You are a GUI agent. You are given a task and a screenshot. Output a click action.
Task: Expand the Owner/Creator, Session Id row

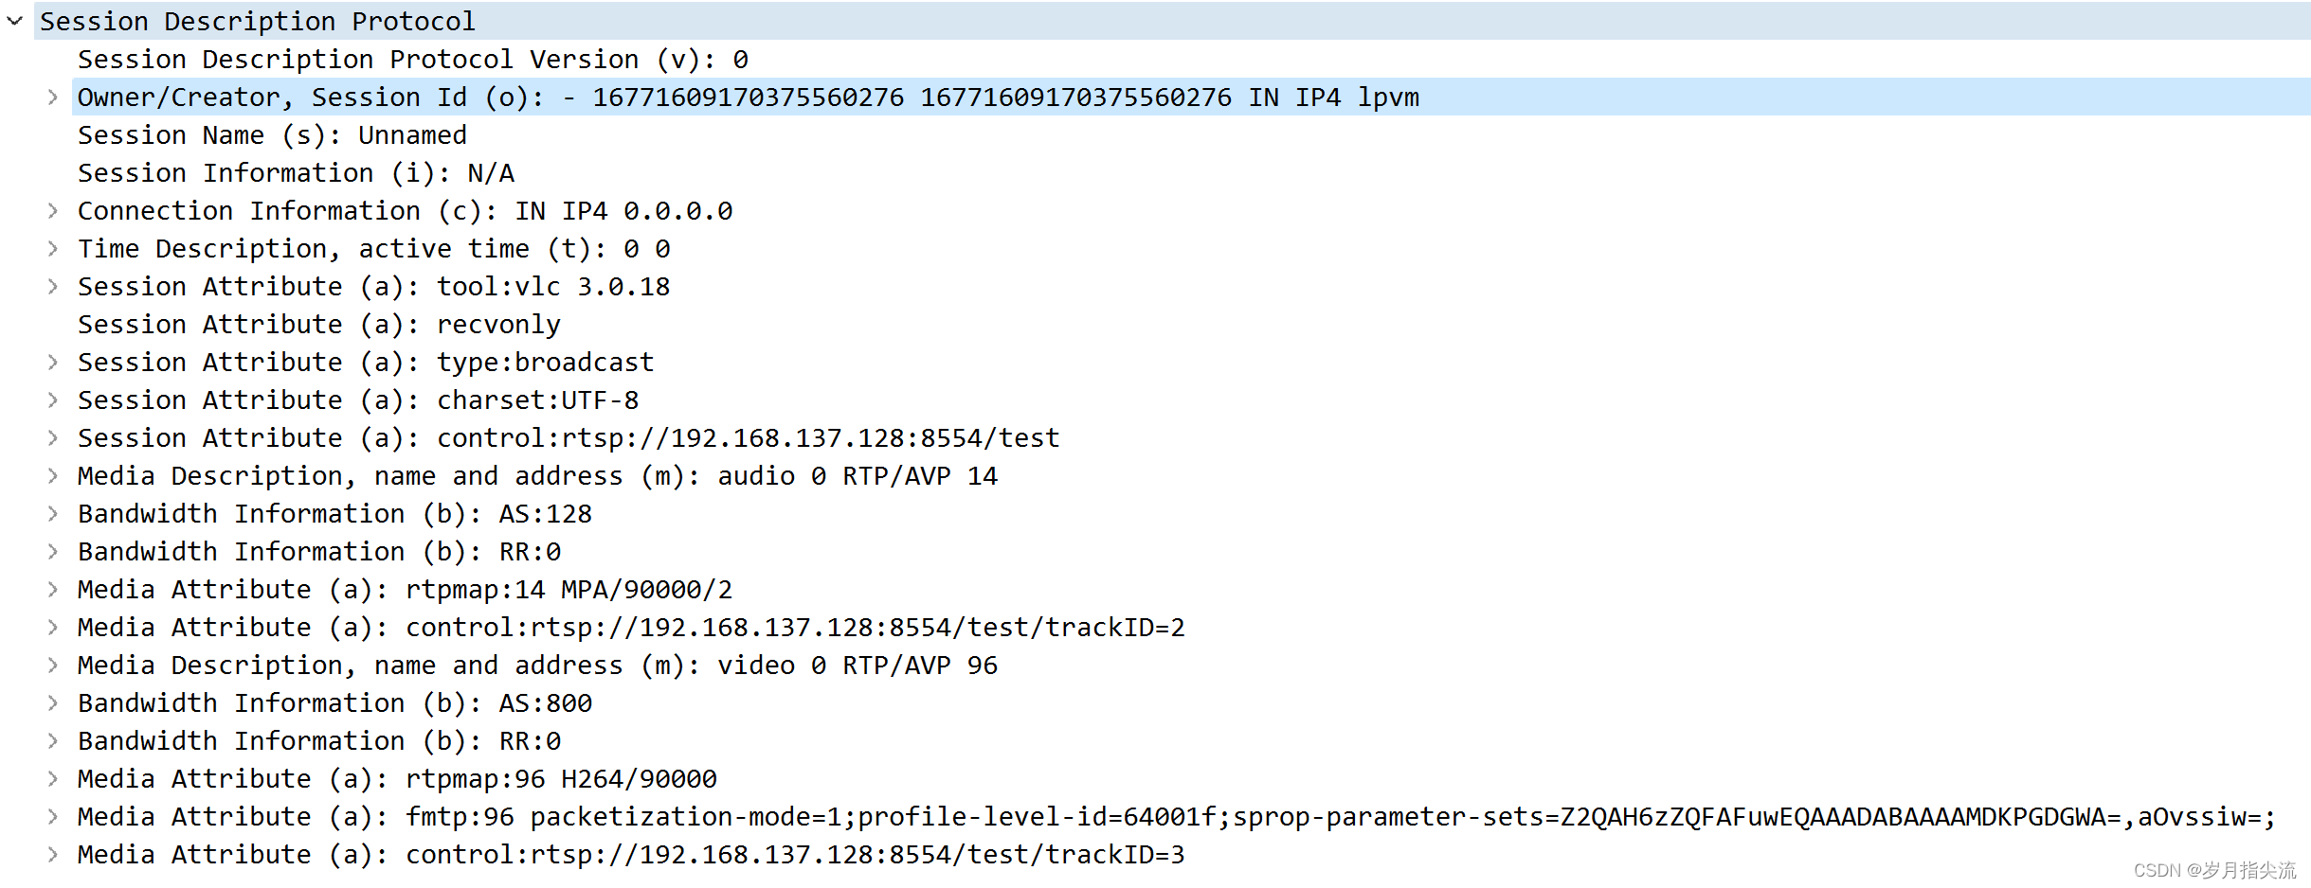coord(53,97)
